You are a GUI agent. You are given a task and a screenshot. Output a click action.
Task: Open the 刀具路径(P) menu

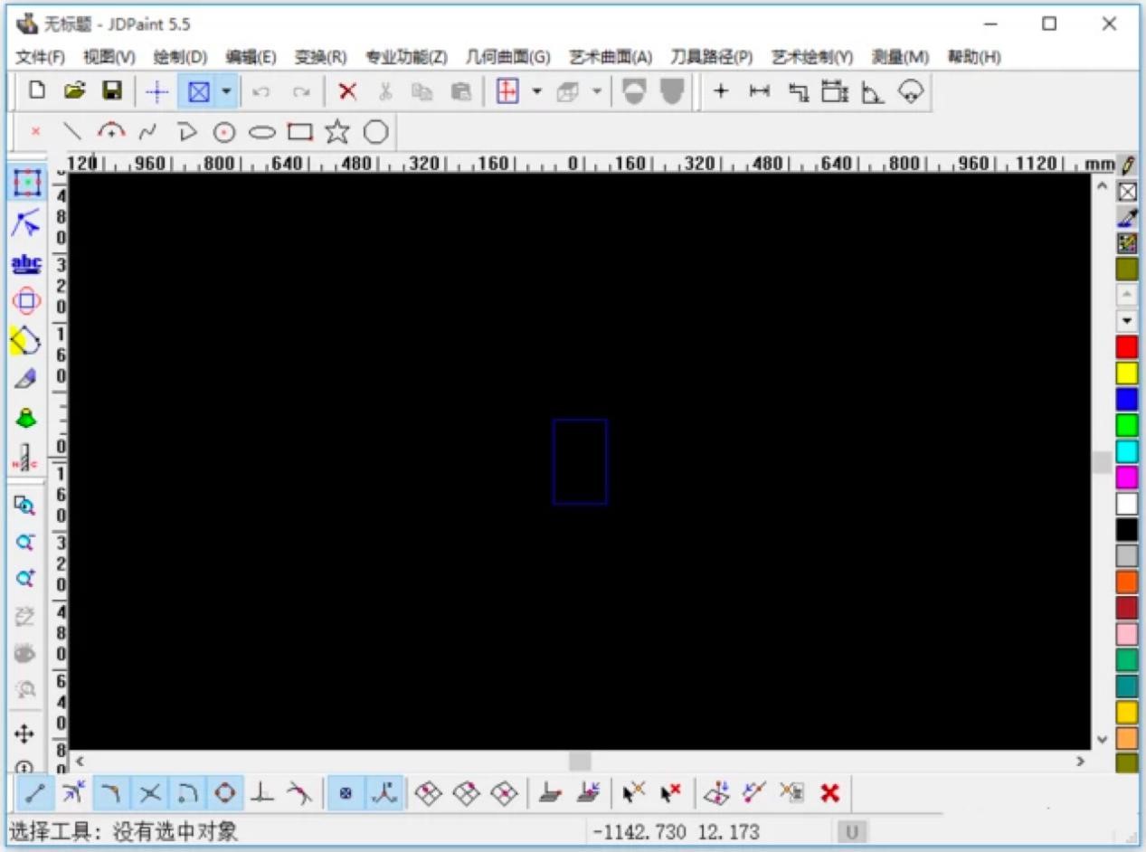coord(711,56)
